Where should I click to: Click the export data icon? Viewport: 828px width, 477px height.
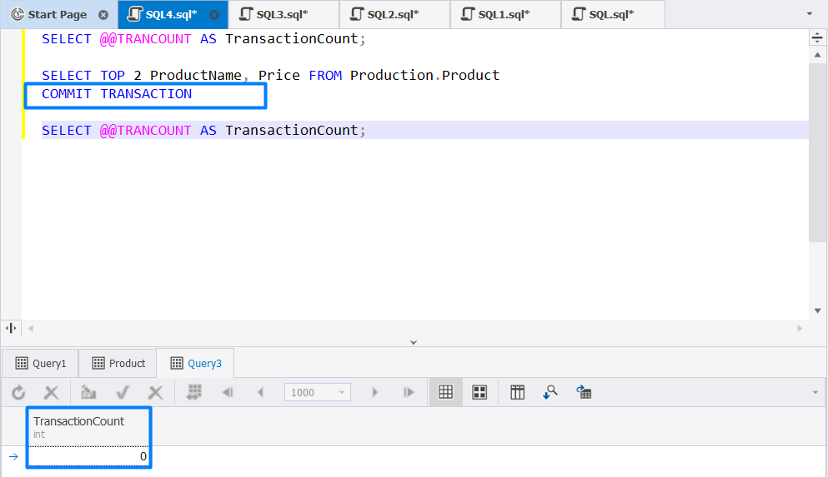tap(584, 393)
